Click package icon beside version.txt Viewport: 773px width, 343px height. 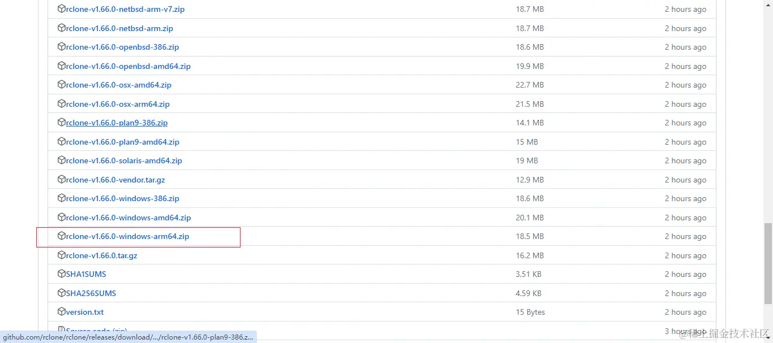point(62,312)
